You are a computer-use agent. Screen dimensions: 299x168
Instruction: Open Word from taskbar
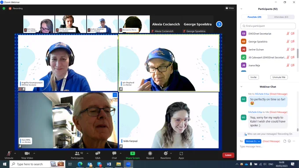pos(109,164)
